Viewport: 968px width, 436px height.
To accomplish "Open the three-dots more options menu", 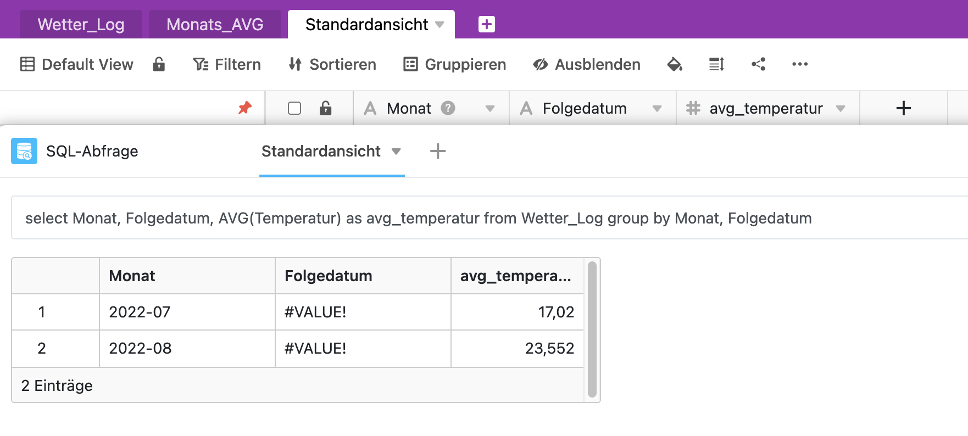I will (x=800, y=64).
